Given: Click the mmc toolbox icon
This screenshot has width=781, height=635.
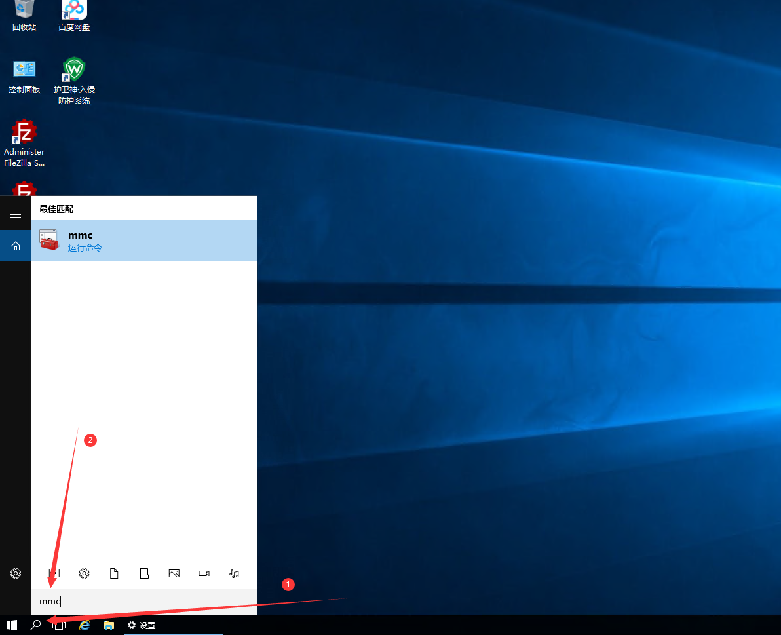Looking at the screenshot, I should pos(48,241).
